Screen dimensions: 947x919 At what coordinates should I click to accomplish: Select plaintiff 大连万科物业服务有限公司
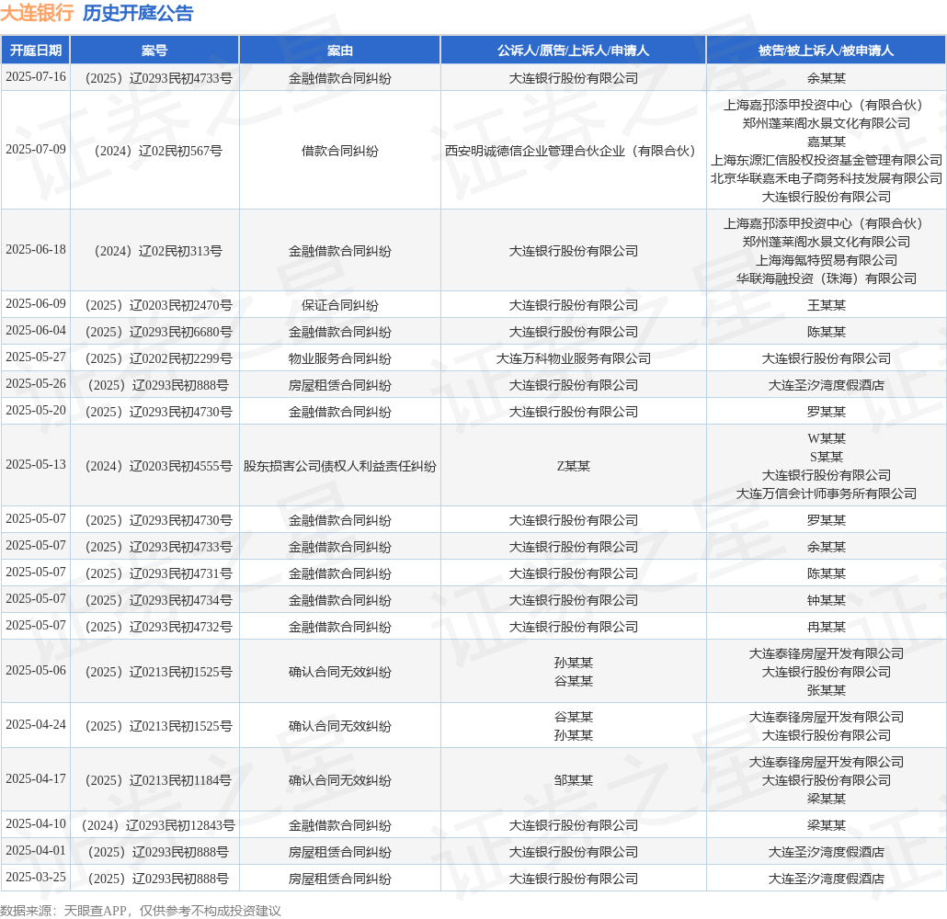(573, 358)
